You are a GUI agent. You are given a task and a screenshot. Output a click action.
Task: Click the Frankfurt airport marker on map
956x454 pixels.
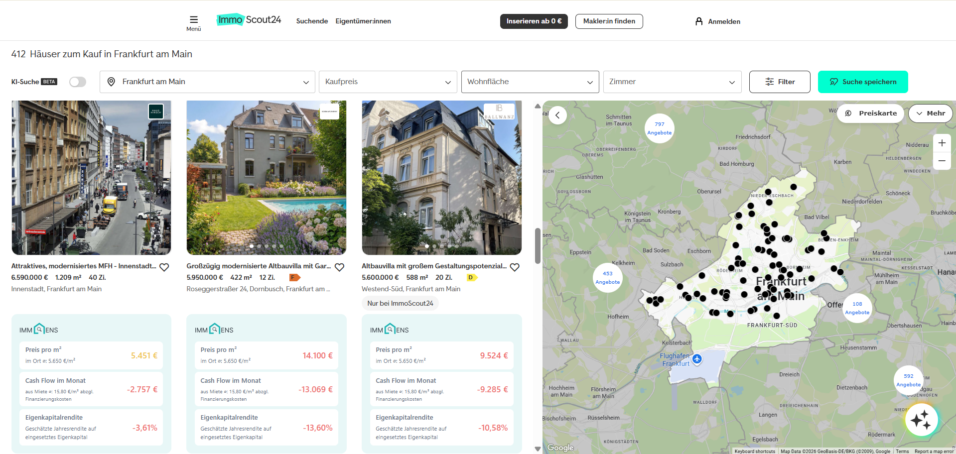(697, 359)
